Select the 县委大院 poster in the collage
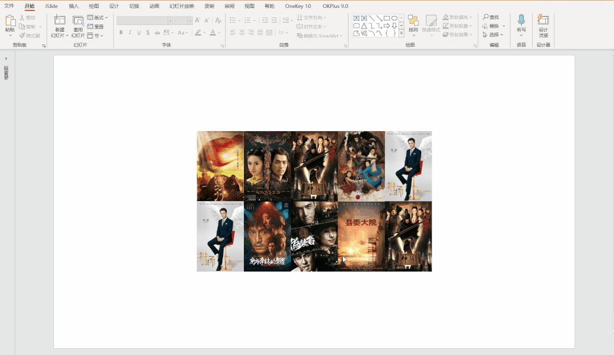The width and height of the screenshot is (614, 355). [361, 236]
